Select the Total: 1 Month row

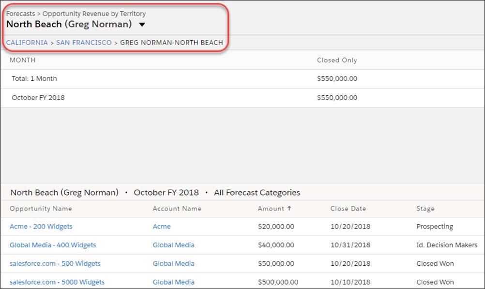point(242,78)
